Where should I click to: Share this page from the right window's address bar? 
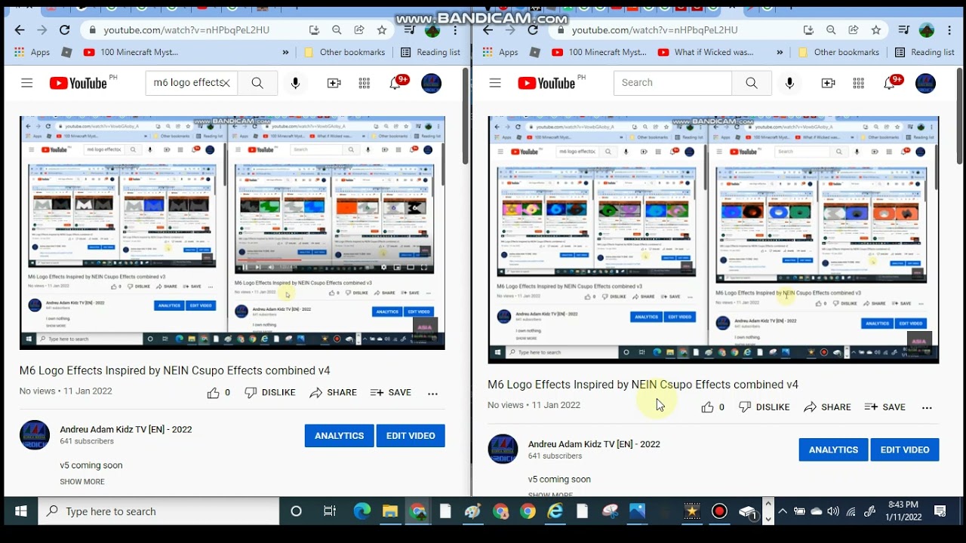(854, 30)
